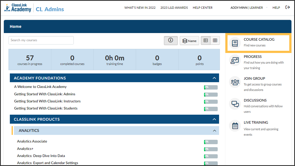Click the Analytics+ course progress bar
This screenshot has height=166, width=295.
[211, 149]
